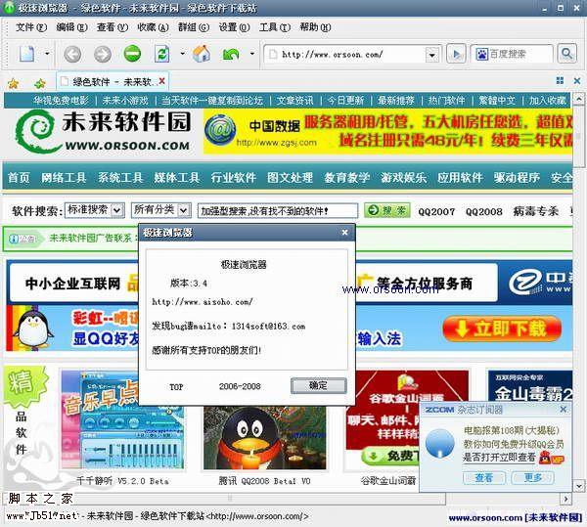Image resolution: width=587 pixels, height=527 pixels.
Task: Stop loading with the green stop icon
Action: pos(132,54)
